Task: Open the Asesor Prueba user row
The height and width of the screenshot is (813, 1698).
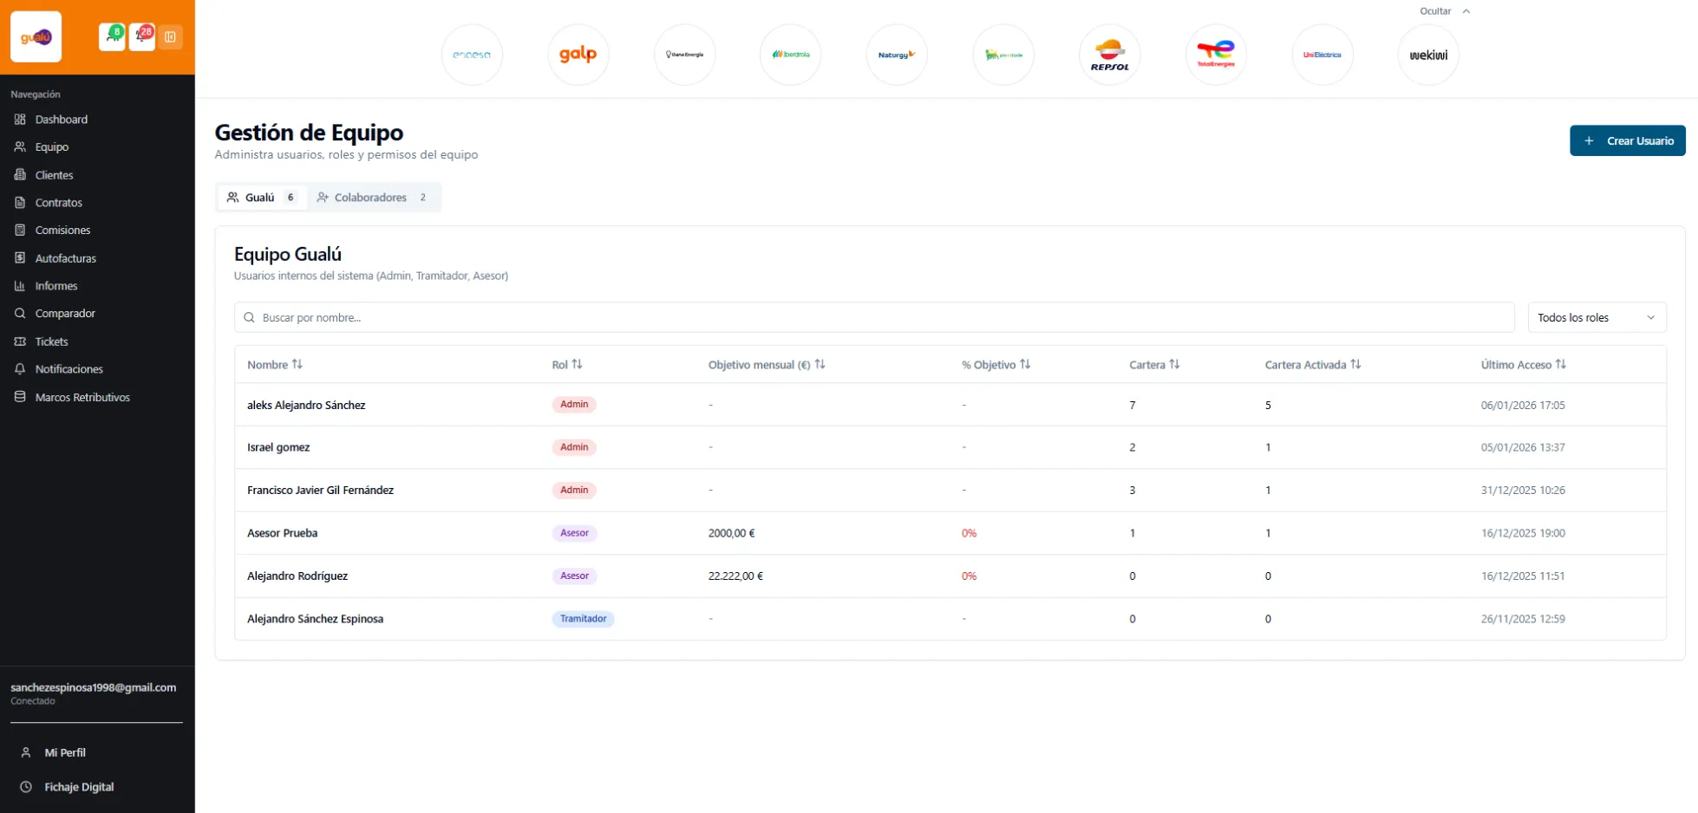Action: (x=283, y=533)
